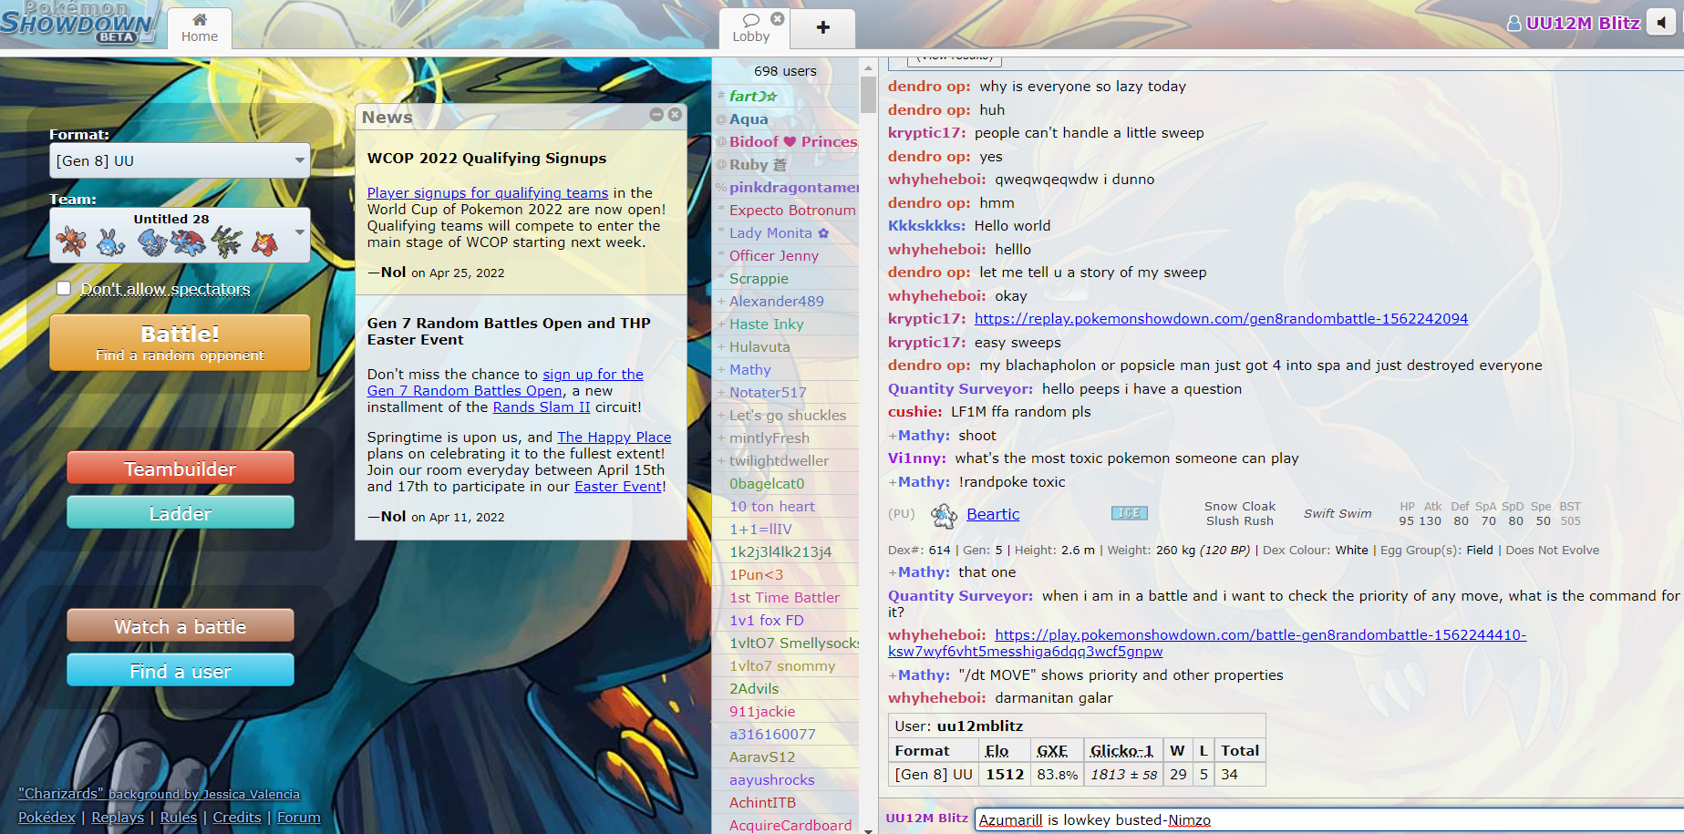Open the Replays footer link
The width and height of the screenshot is (1684, 834).
point(118,818)
